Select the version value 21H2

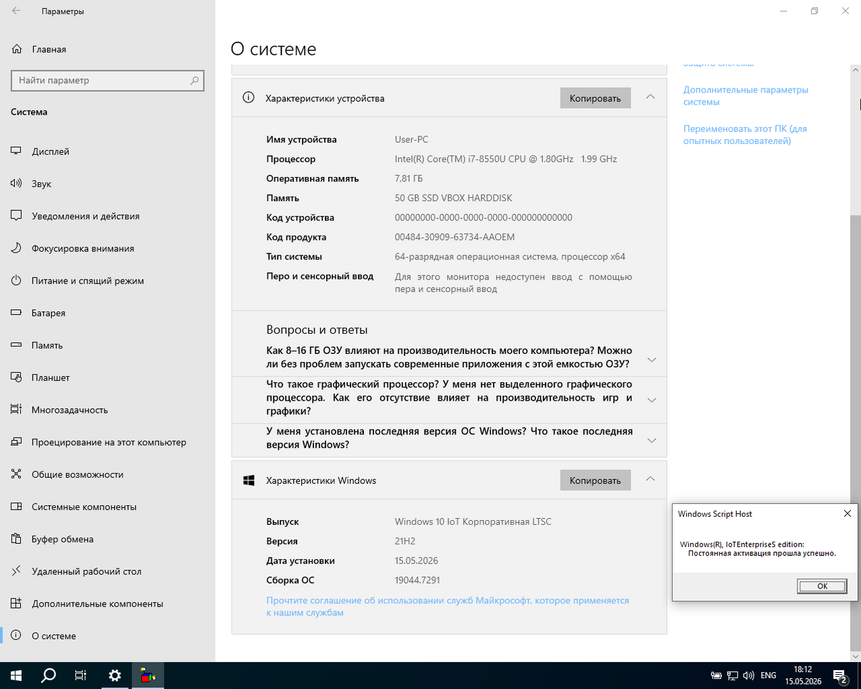coord(405,541)
